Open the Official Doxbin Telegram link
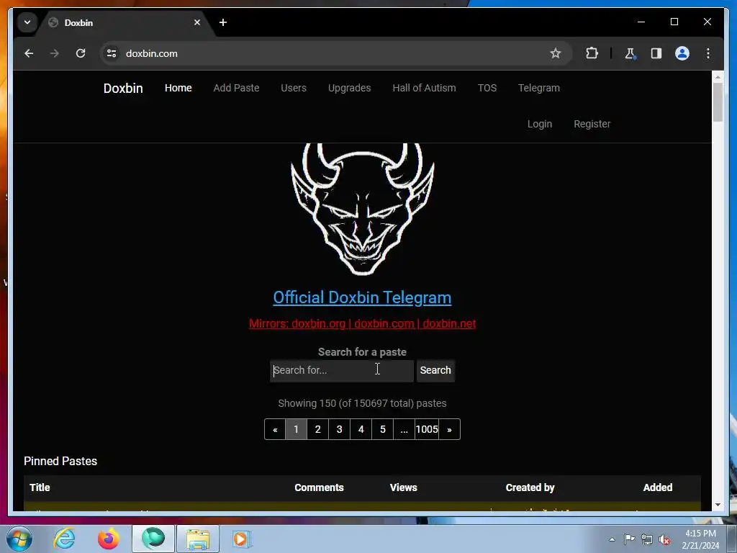The image size is (737, 553). [363, 297]
